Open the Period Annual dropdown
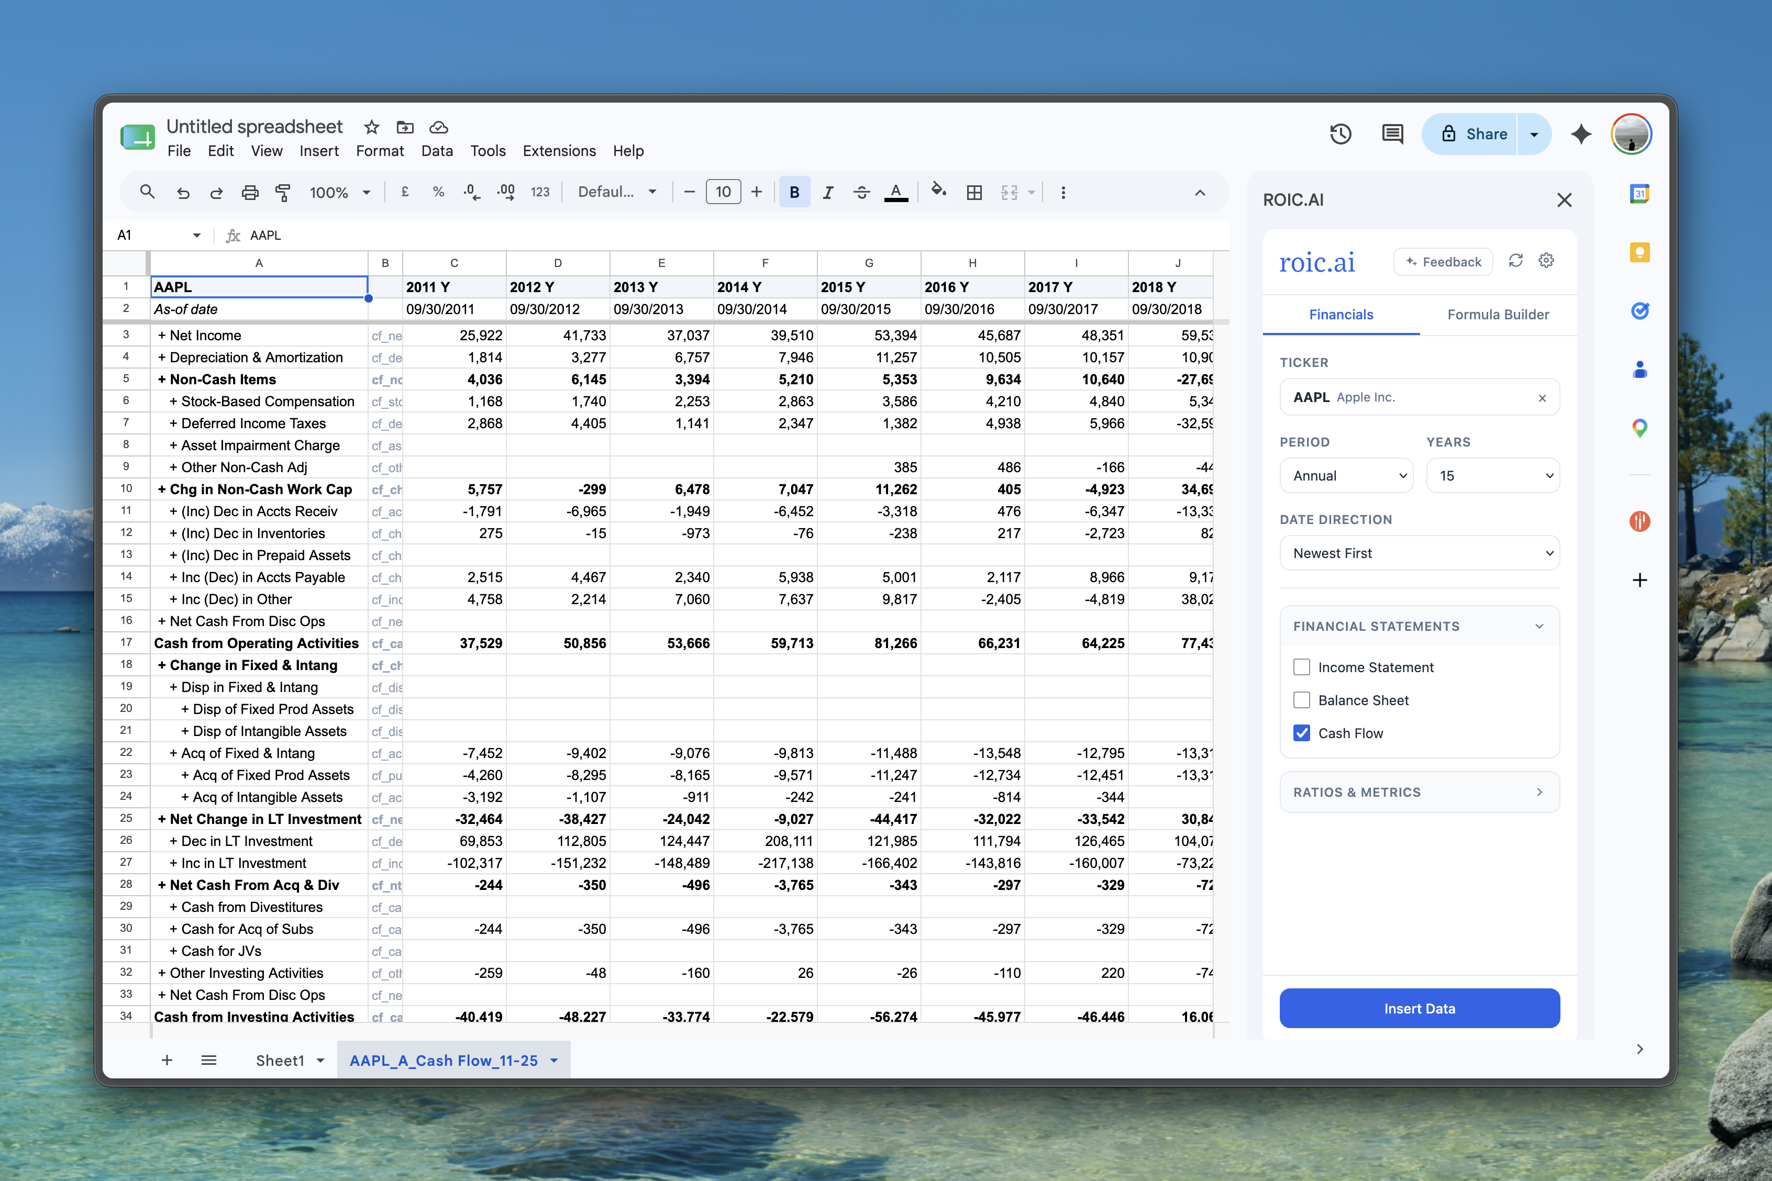 click(x=1346, y=475)
